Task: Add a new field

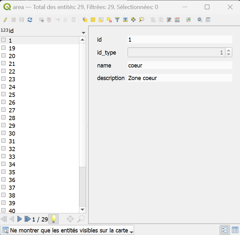Action: click(153, 20)
